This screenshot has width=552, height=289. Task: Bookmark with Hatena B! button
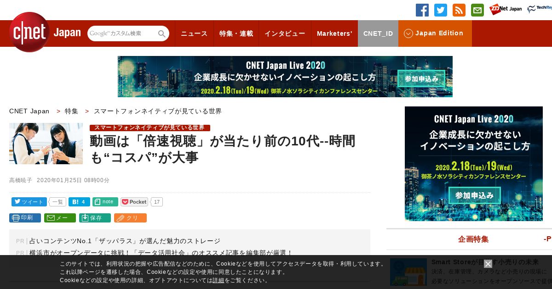[79, 202]
